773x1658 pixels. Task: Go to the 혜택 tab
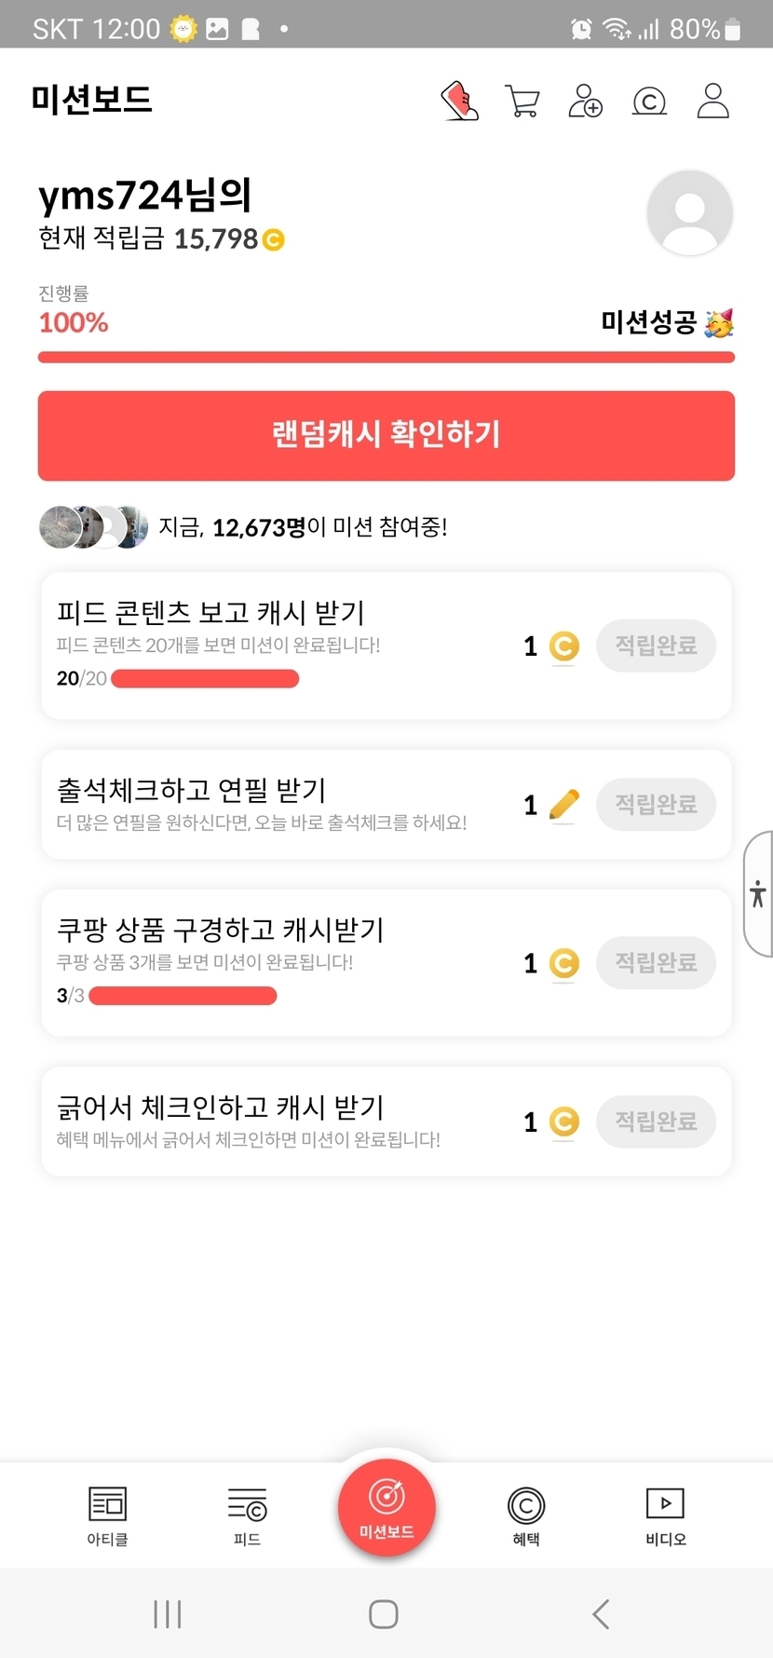[526, 1515]
